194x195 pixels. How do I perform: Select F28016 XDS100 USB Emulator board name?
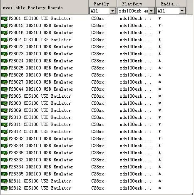(x=41, y=32)
